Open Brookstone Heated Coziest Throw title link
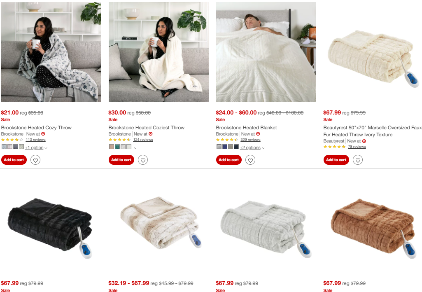 [147, 128]
